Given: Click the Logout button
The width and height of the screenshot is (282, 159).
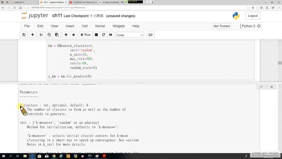Looking at the screenshot, I should pos(253,16).
